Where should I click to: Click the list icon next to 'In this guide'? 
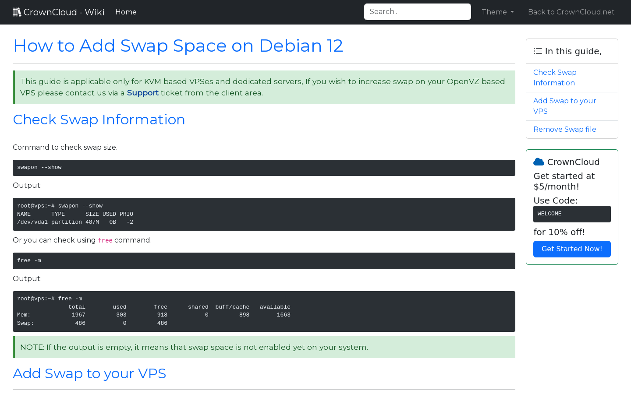click(537, 51)
